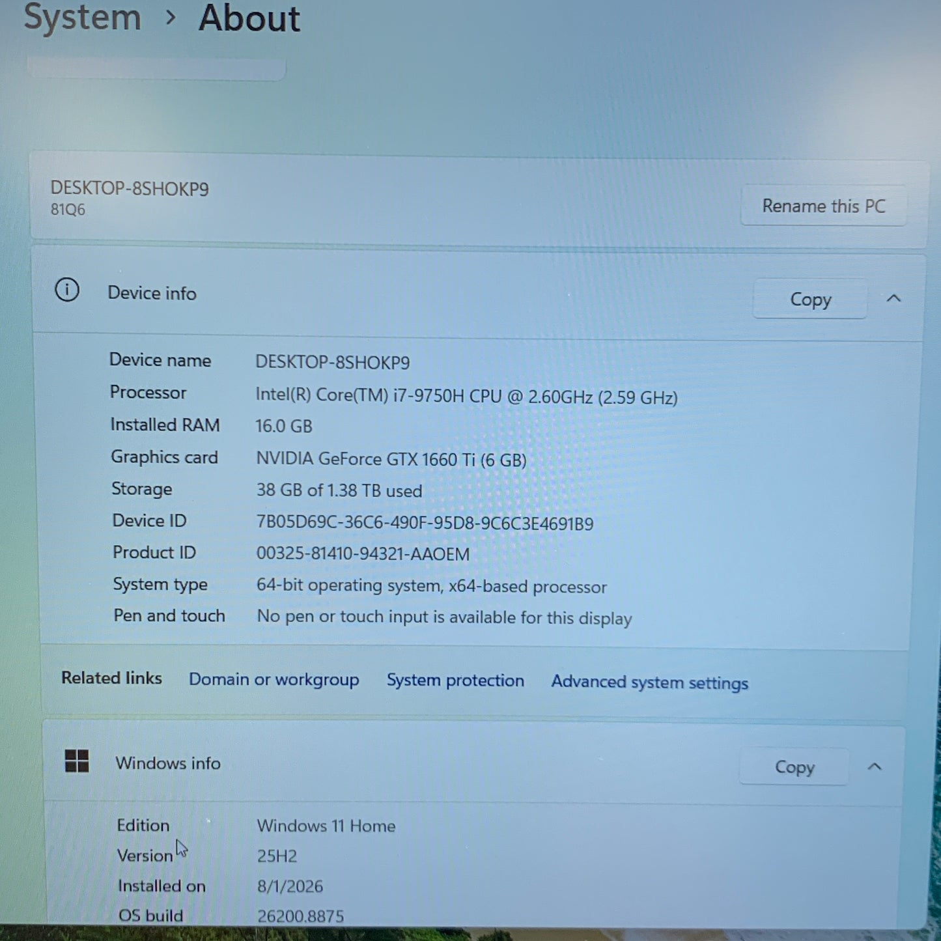Click the search box under the heading

pos(156,69)
